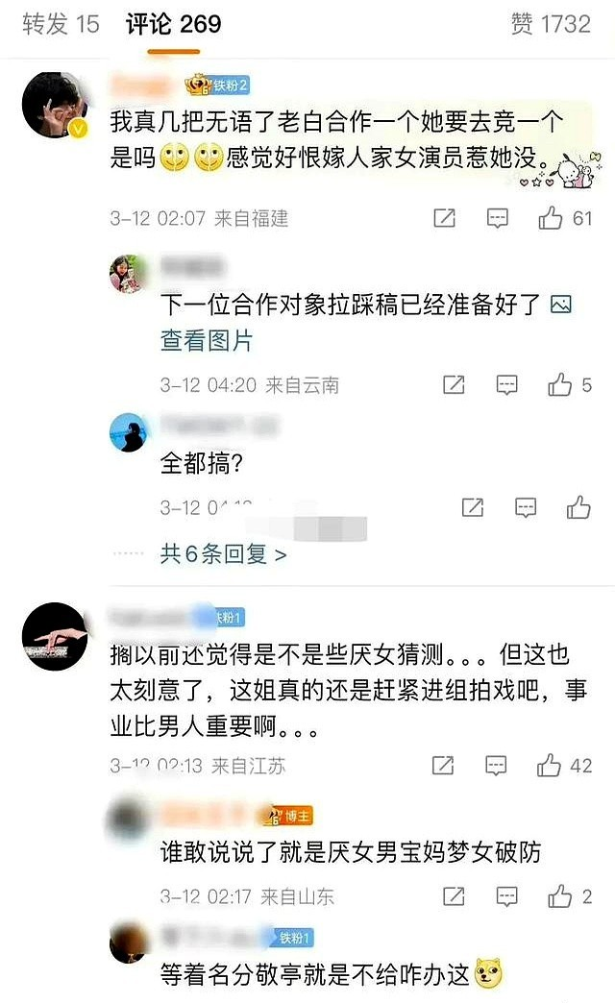Tap the 铁粉2 badge
The height and width of the screenshot is (1003, 615).
coord(217,86)
